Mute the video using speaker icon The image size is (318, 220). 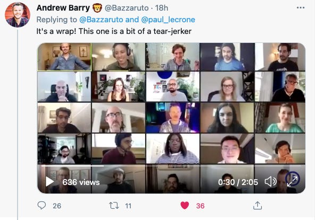coord(271,181)
